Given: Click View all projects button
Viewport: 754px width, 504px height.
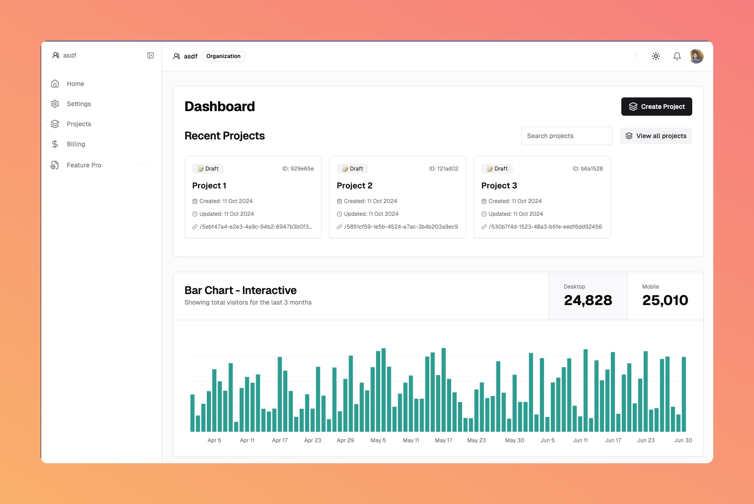Looking at the screenshot, I should [x=656, y=136].
